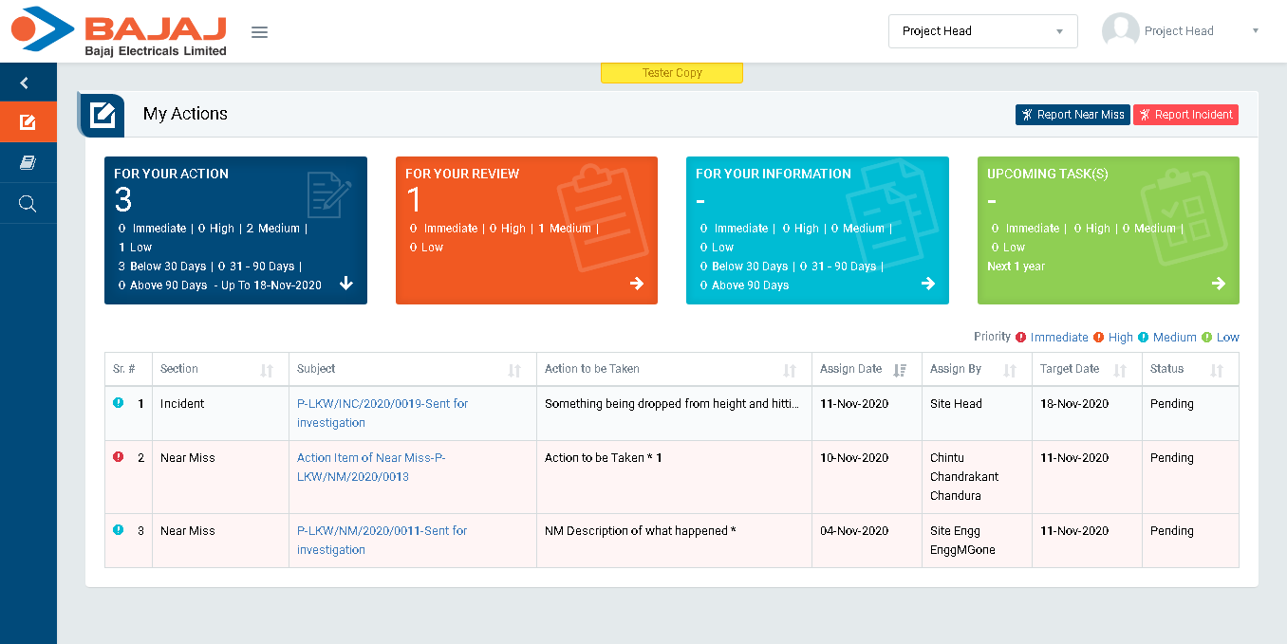
Task: Open My Actions edit icon in sidebar
Action: pyautogui.click(x=28, y=122)
